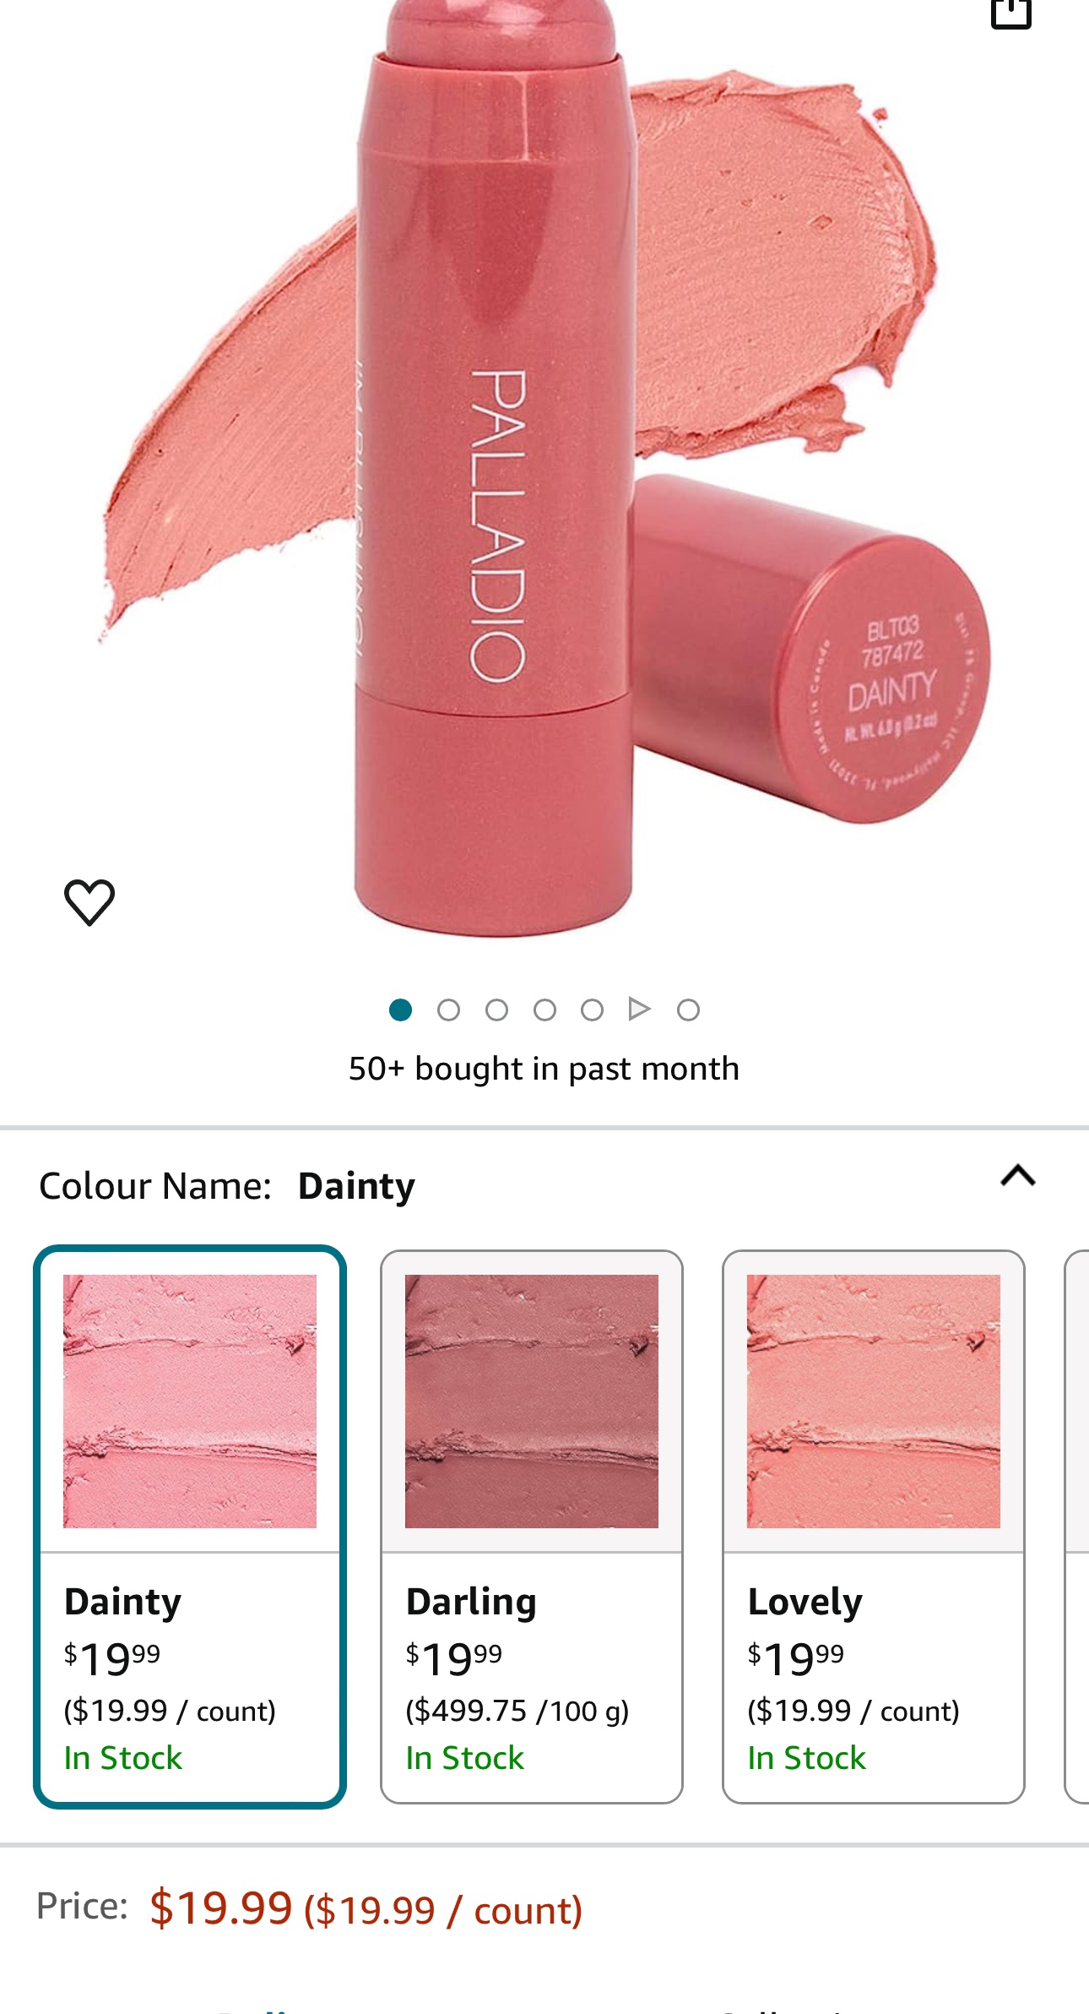Open the video slide play indicator
Viewport: 1089px width, 2014px height.
pos(639,1009)
